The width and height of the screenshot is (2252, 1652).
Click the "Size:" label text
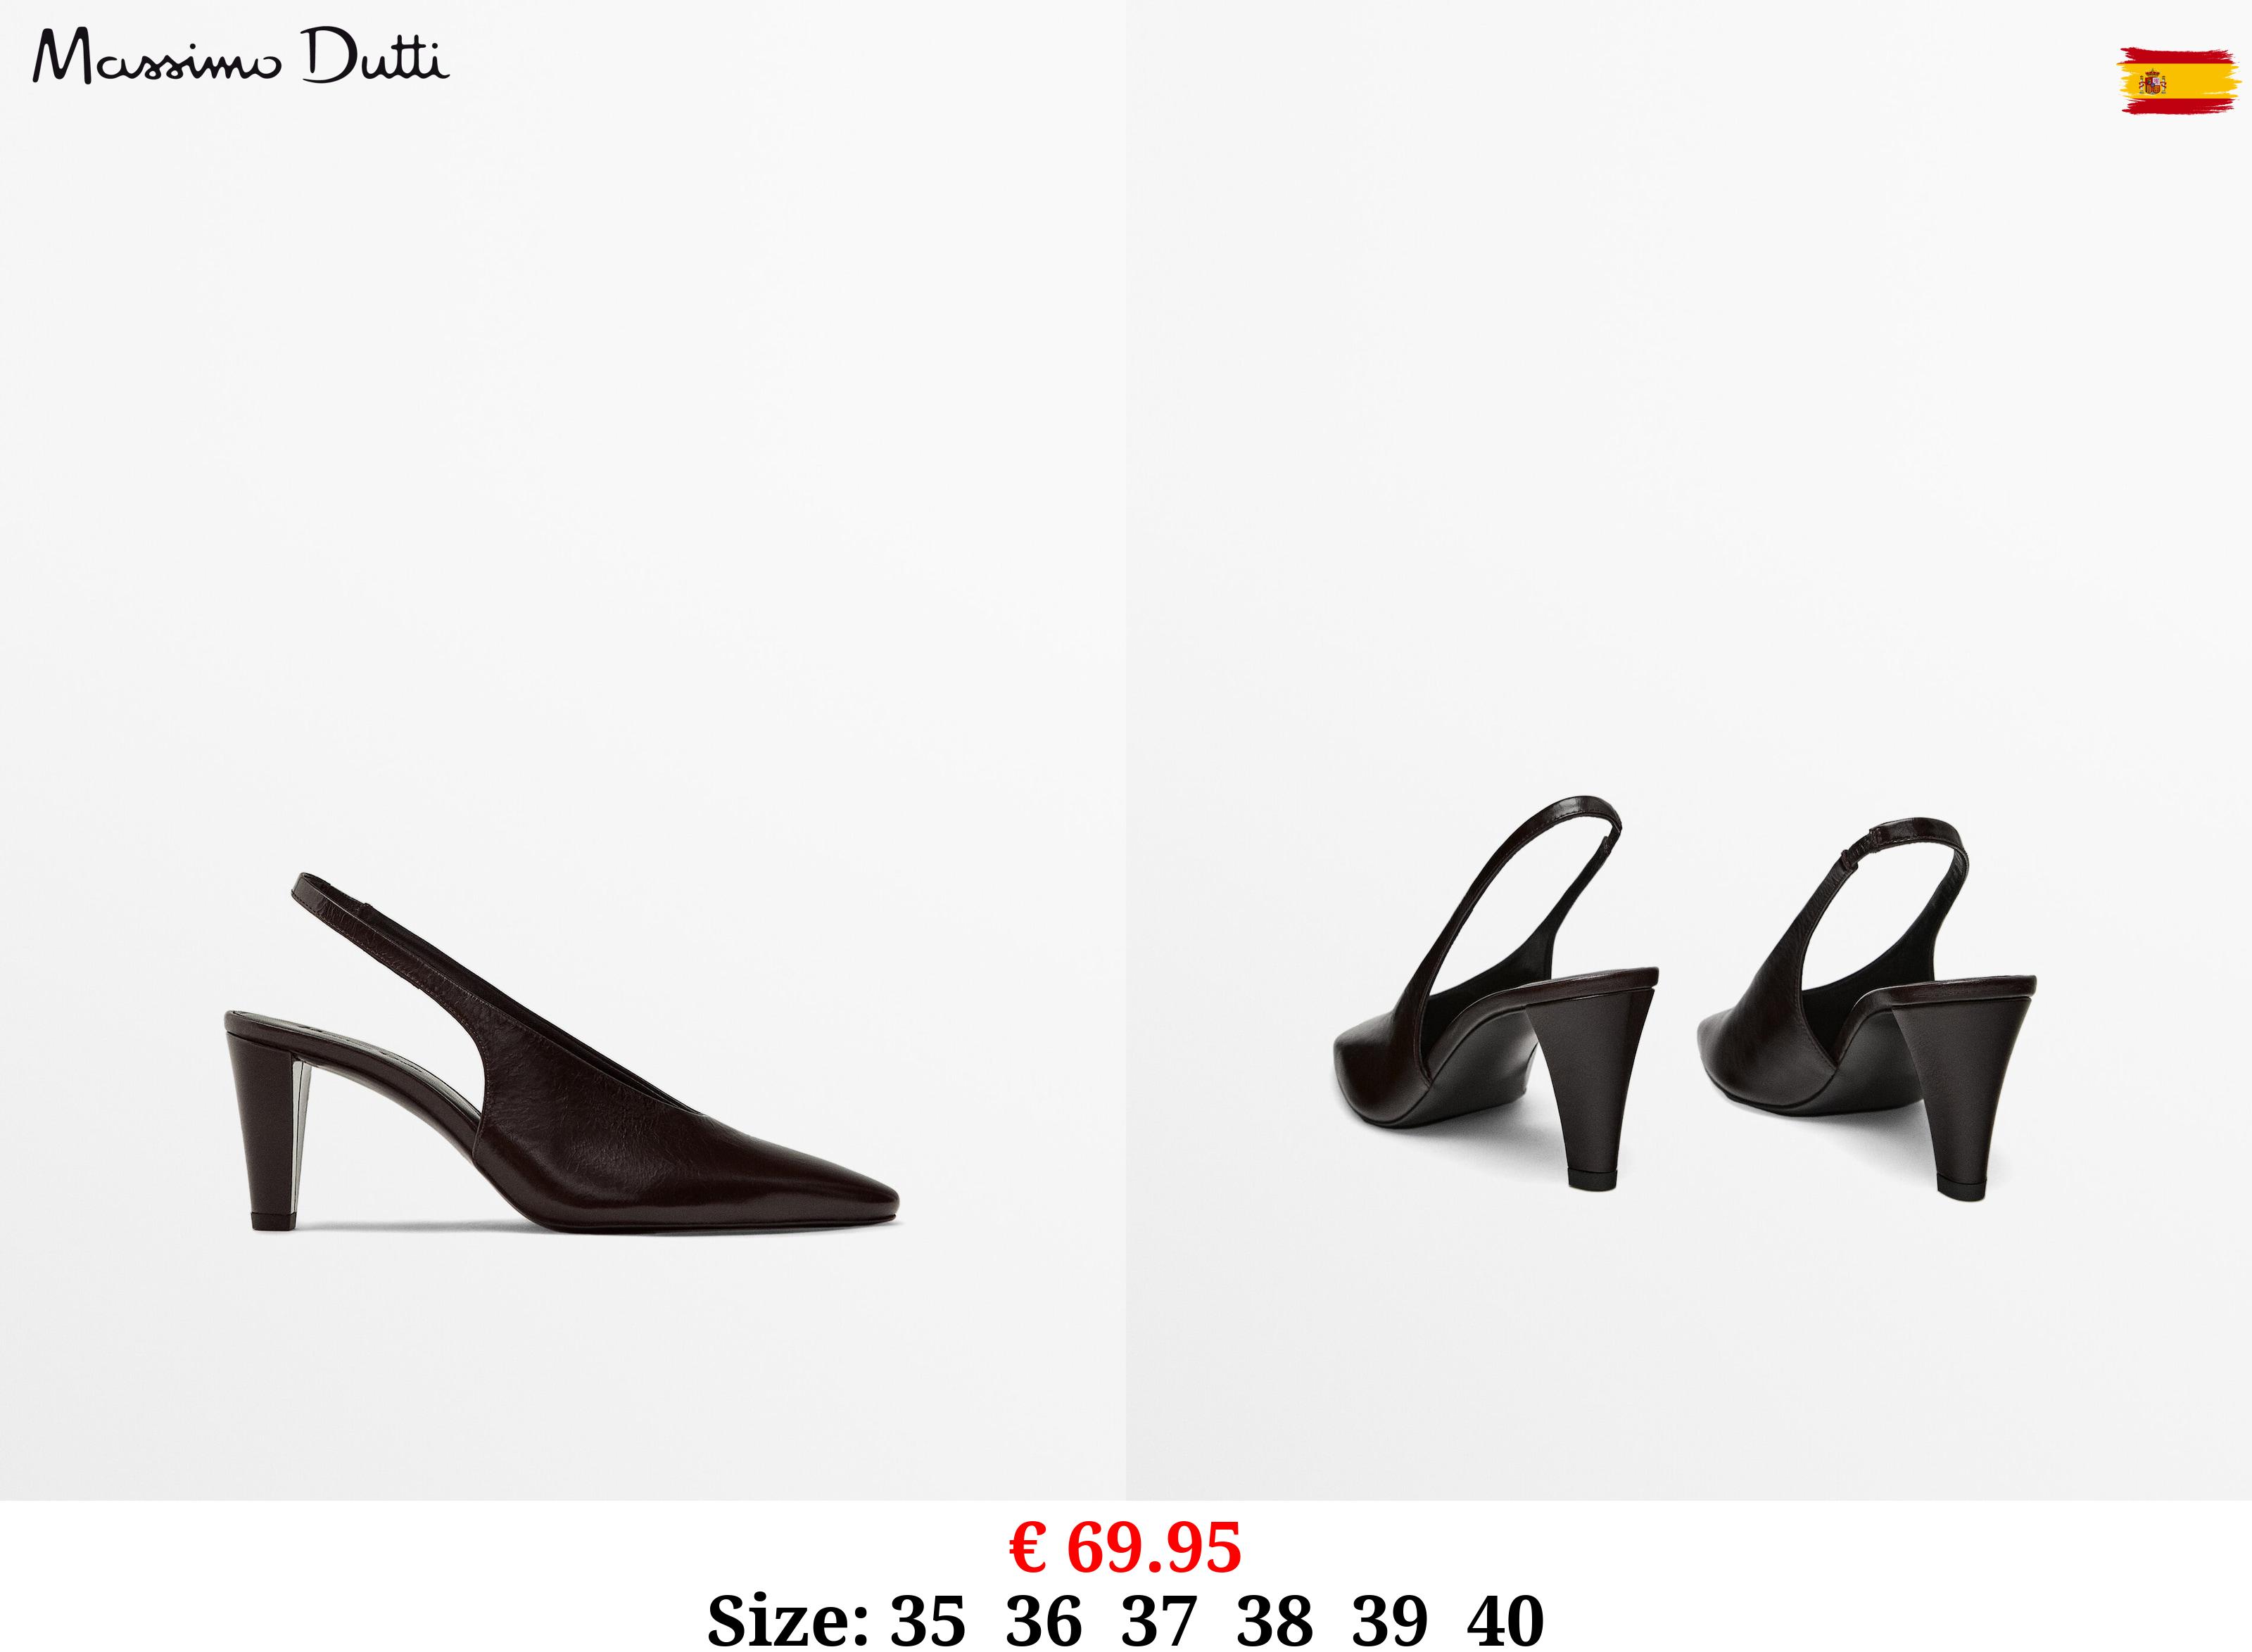pos(787,1619)
